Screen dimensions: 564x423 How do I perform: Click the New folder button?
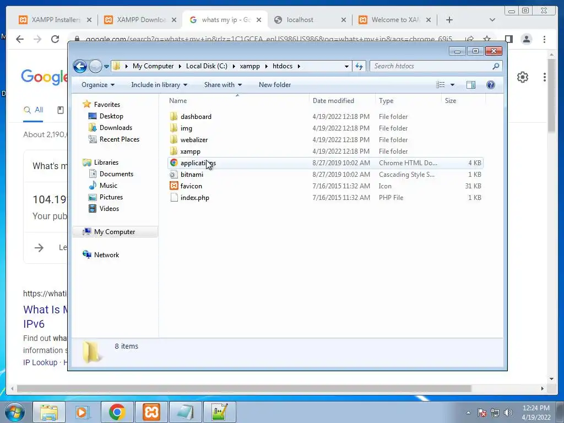coord(275,85)
